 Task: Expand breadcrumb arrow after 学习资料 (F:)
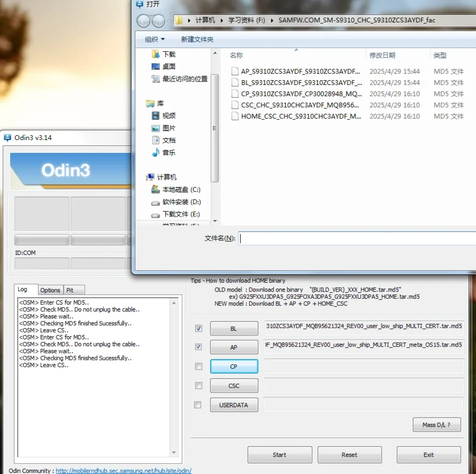coord(271,20)
